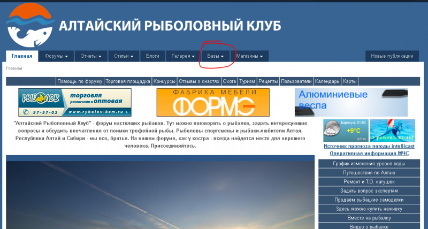Open Оперативная информация МЧС link
This screenshot has width=428, height=229.
[x=369, y=154]
